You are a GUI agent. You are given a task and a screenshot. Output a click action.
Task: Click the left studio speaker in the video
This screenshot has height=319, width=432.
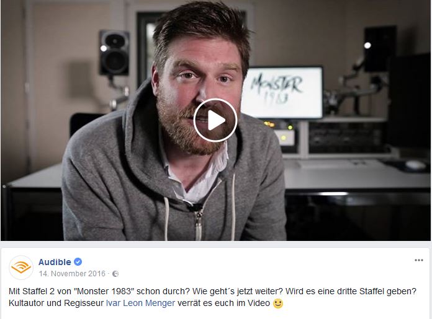[114, 53]
